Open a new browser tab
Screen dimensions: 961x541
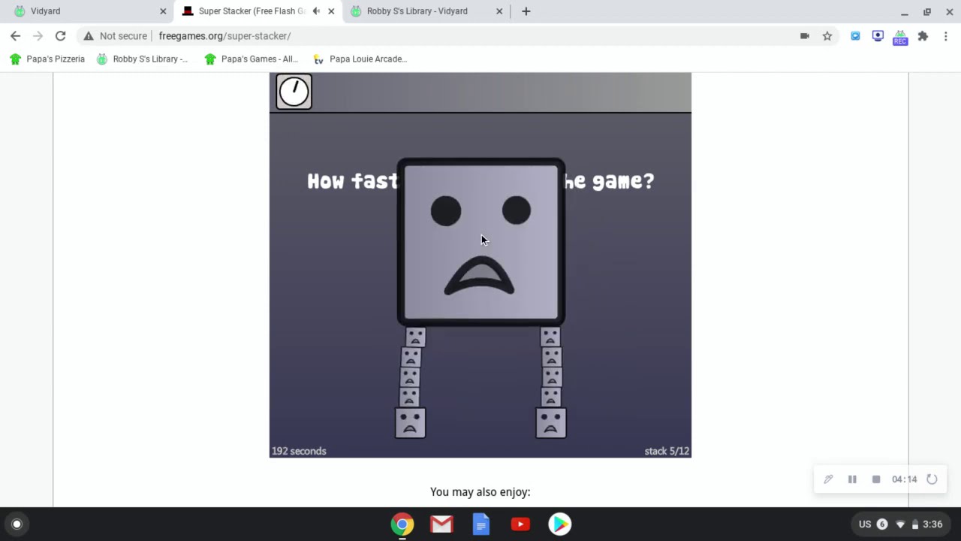tap(526, 11)
